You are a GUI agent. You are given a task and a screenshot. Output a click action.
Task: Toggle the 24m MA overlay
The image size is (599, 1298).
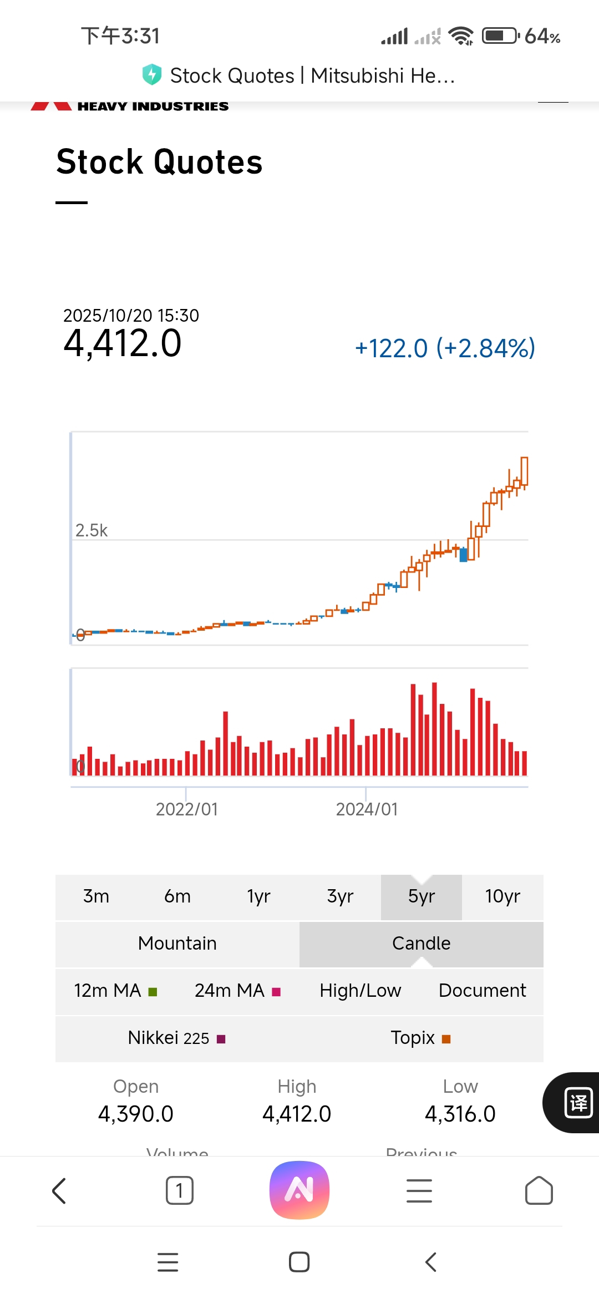(x=238, y=991)
